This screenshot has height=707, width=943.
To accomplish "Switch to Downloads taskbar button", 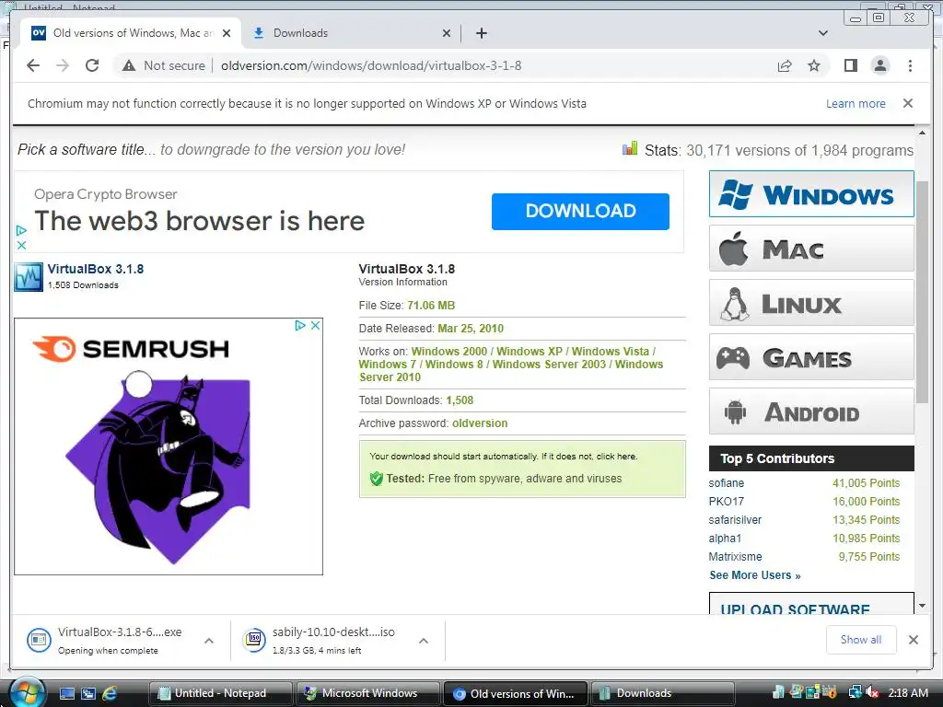I will tap(661, 693).
